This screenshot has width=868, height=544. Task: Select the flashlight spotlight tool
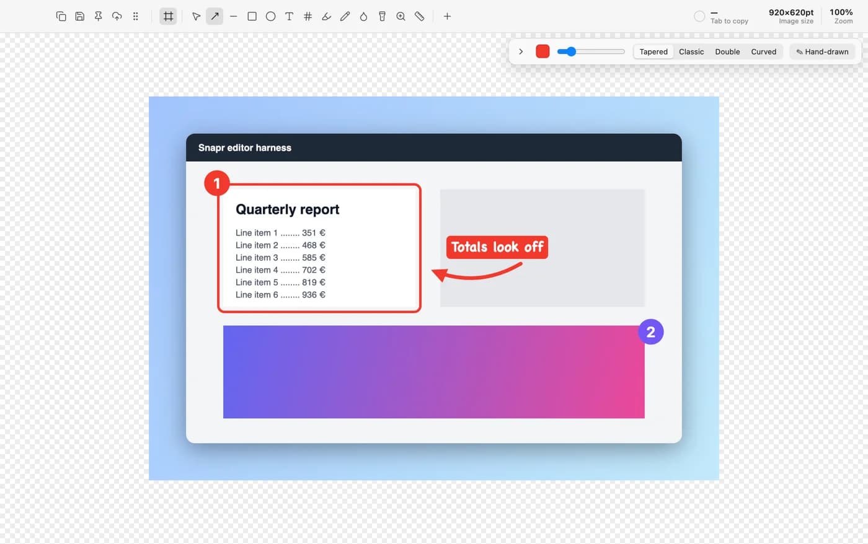tap(382, 16)
